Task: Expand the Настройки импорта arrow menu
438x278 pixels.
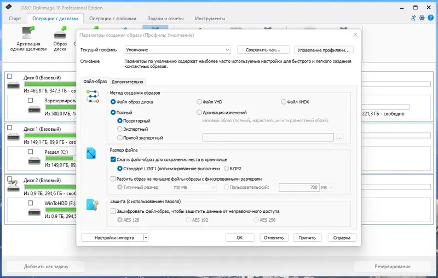Action: (x=146, y=238)
